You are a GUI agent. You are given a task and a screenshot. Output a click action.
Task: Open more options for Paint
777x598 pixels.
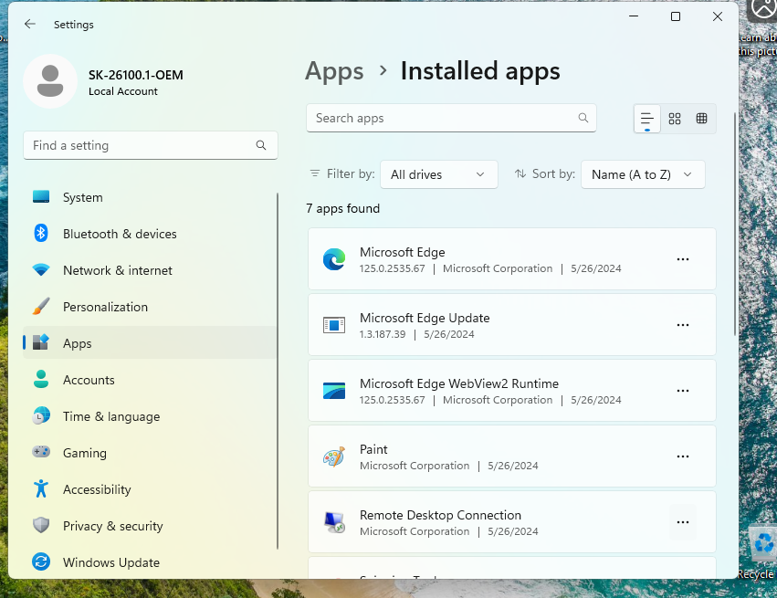coord(683,456)
